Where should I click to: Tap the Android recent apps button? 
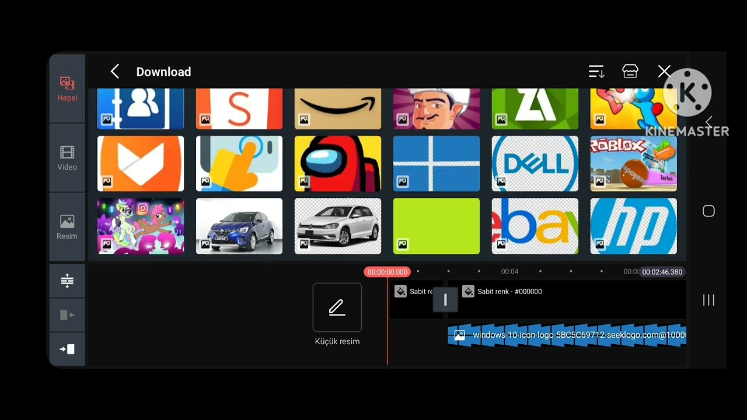pos(708,300)
